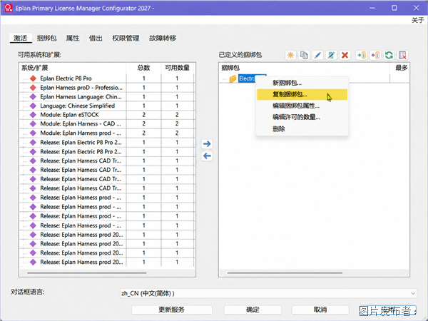Select Eplan Harness Language: Chin... row
Viewport: 428px width, 321px height.
pos(81,96)
